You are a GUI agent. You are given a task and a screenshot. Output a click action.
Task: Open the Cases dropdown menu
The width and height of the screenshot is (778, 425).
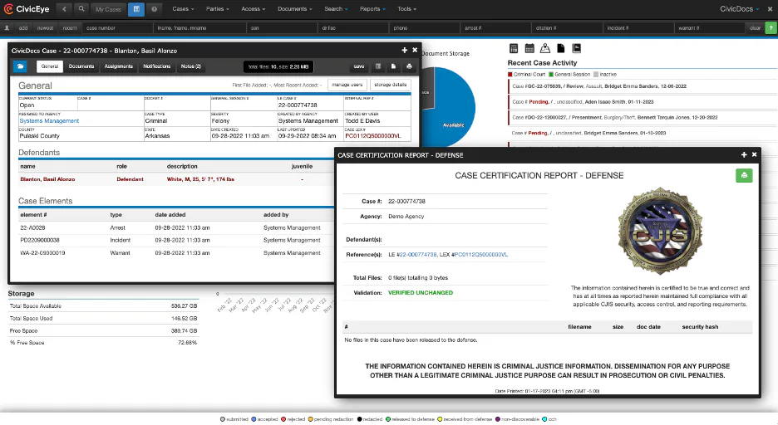tap(183, 9)
